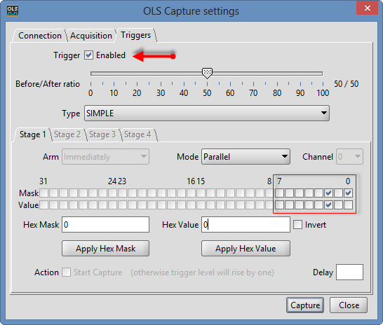Click the Delay input box
The height and width of the screenshot is (325, 383).
[349, 272]
